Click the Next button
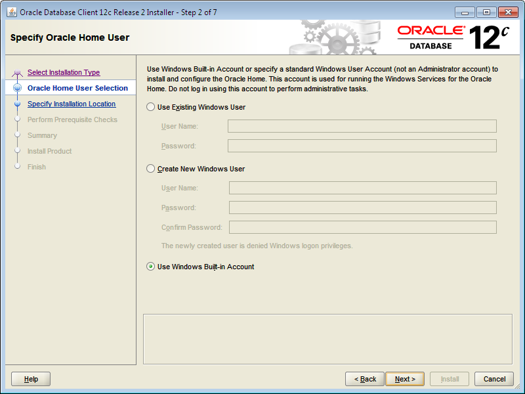 405,379
